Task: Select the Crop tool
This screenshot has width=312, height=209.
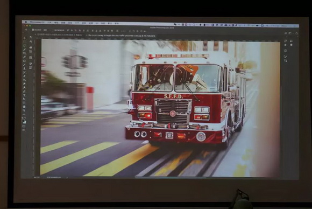Action: 25,53
